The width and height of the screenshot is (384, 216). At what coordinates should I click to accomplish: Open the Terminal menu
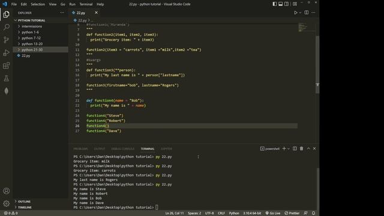pyautogui.click(x=86, y=4)
